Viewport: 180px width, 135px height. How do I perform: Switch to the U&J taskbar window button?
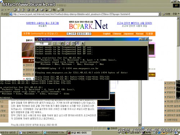[31, 132]
